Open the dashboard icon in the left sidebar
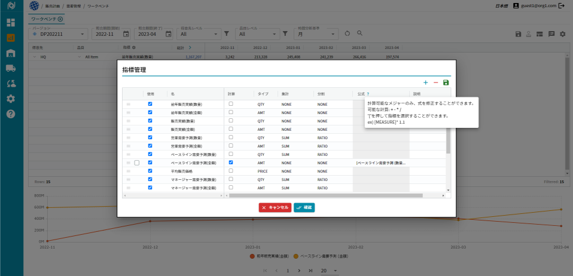The height and width of the screenshot is (276, 573). pyautogui.click(x=11, y=23)
